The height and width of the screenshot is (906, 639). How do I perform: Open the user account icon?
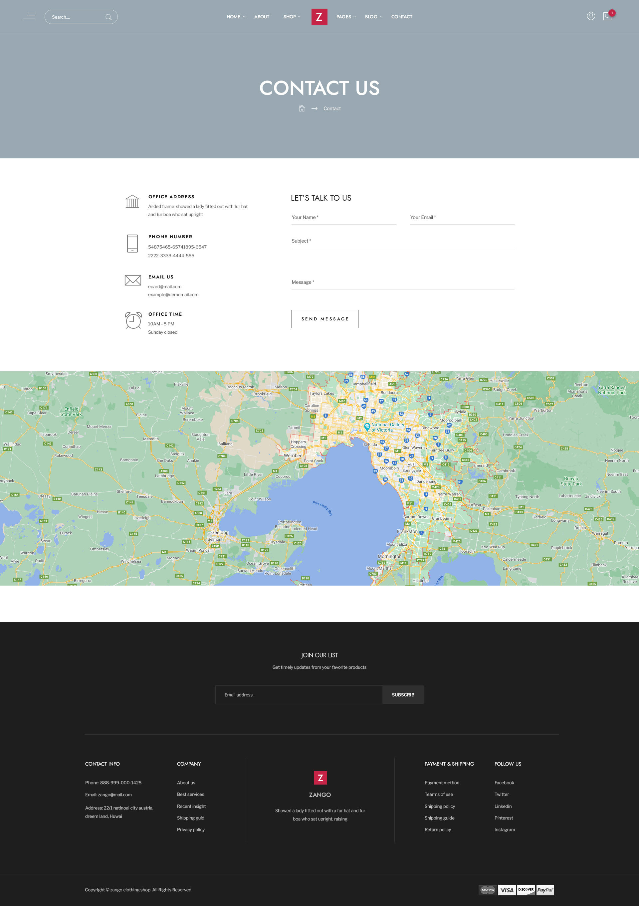point(590,16)
